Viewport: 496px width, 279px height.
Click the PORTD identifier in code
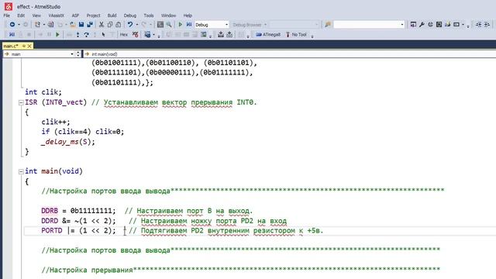pyautogui.click(x=52, y=230)
